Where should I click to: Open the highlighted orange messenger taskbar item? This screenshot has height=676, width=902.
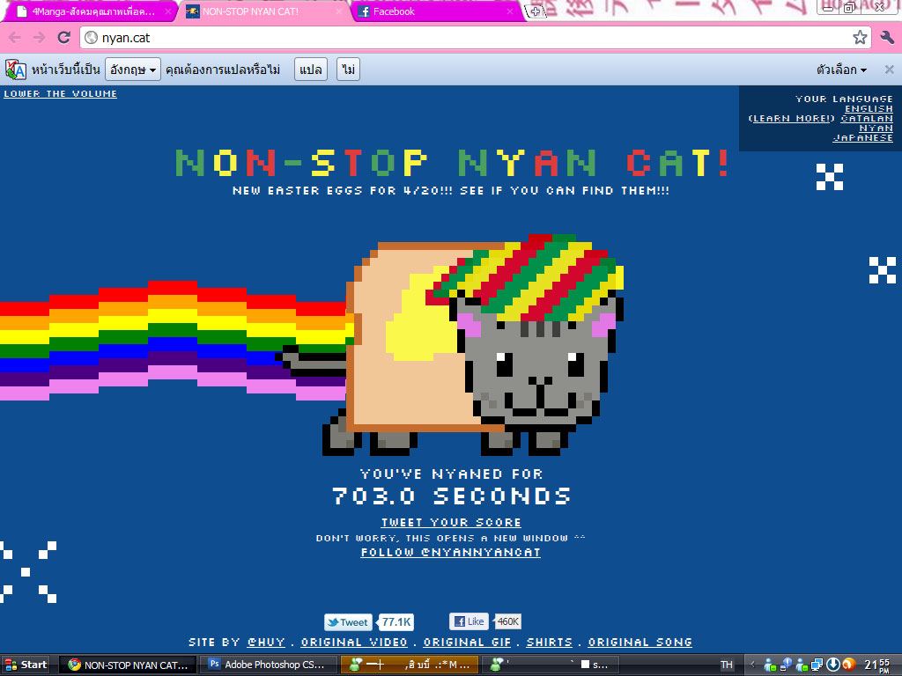click(409, 665)
